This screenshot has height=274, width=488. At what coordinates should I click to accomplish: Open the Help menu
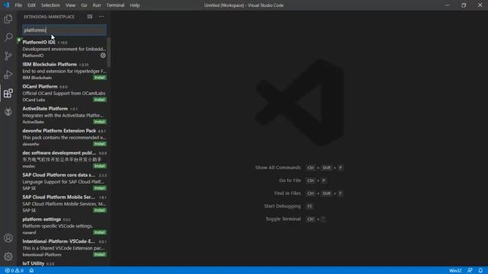135,5
